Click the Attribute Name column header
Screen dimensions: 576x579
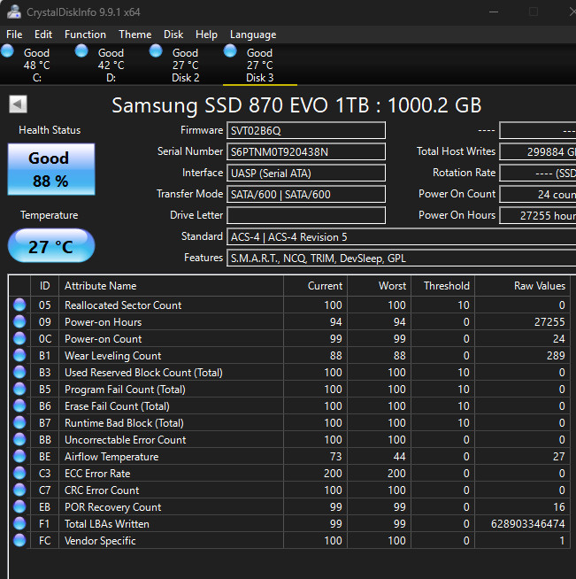click(x=172, y=286)
